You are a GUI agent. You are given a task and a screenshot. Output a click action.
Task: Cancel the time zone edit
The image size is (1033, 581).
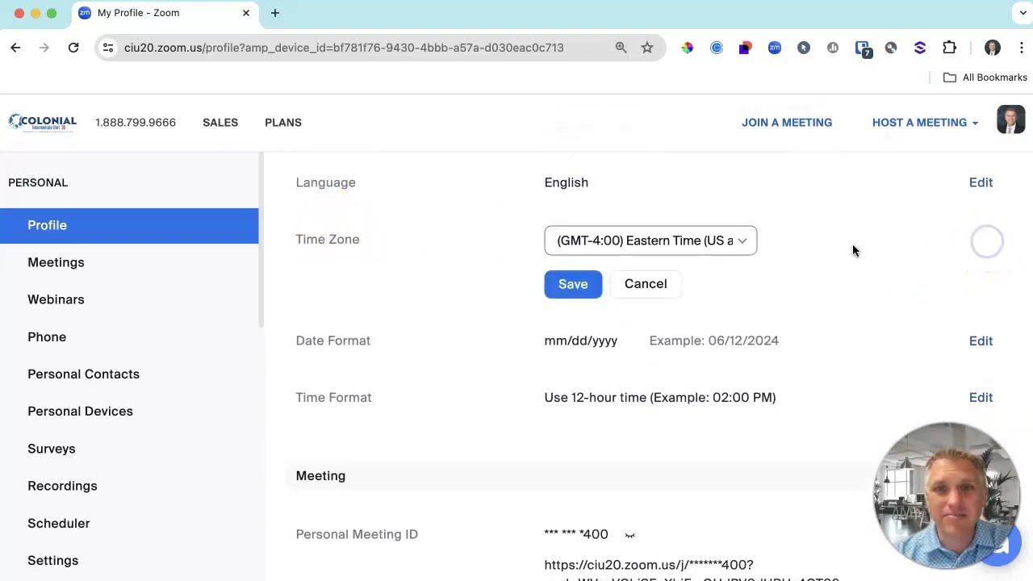(646, 284)
